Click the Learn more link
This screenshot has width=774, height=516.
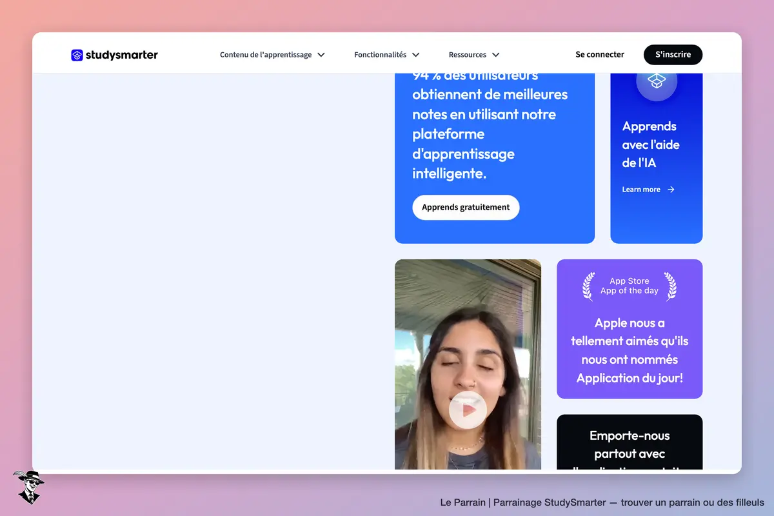pos(648,190)
